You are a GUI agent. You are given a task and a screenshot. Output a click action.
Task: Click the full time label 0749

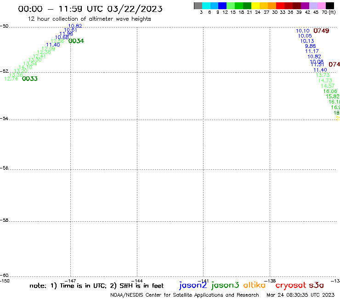pos(321,31)
